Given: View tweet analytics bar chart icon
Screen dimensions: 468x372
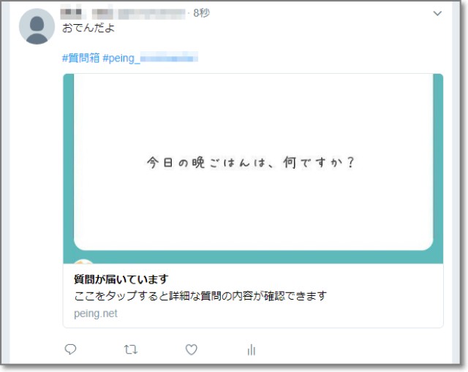Looking at the screenshot, I should point(252,349).
